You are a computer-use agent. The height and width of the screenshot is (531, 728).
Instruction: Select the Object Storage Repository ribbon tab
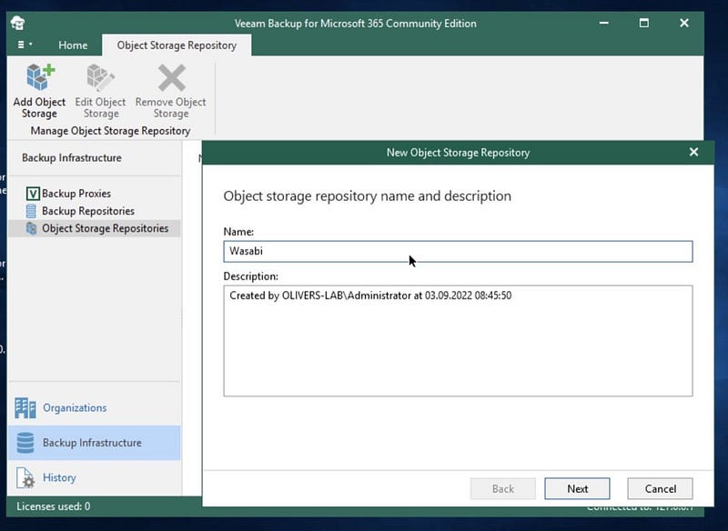tap(177, 45)
